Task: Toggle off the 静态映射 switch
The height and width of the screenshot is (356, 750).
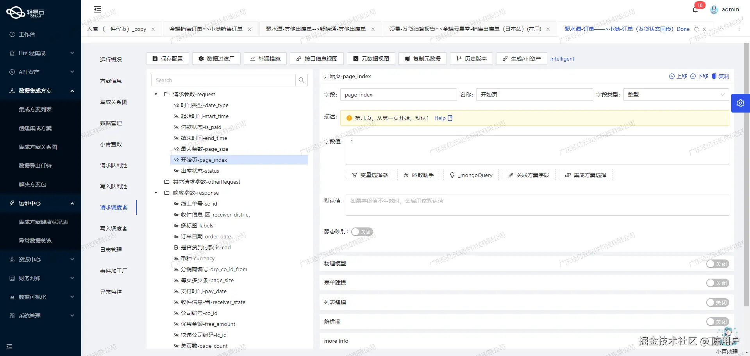Action: tap(362, 231)
